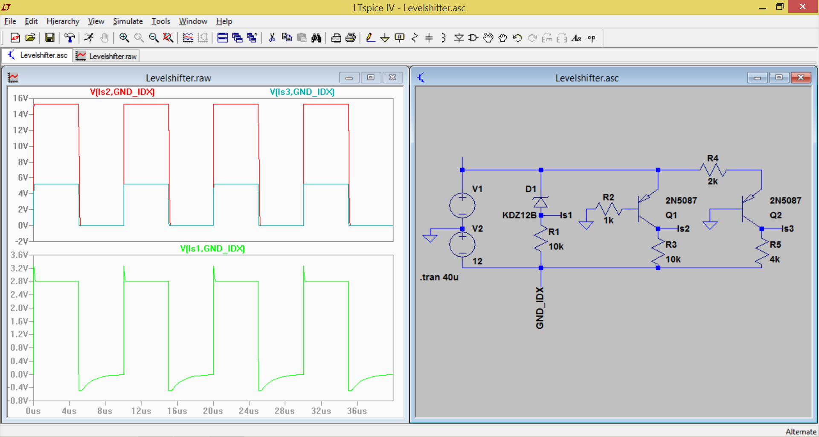Open the Hierarchy menu
The width and height of the screenshot is (819, 437).
(x=63, y=21)
